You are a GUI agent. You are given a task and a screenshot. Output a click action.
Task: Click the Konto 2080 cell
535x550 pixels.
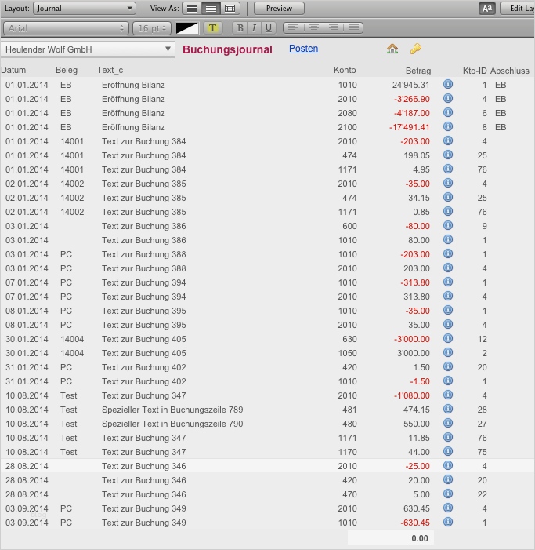[x=347, y=113]
